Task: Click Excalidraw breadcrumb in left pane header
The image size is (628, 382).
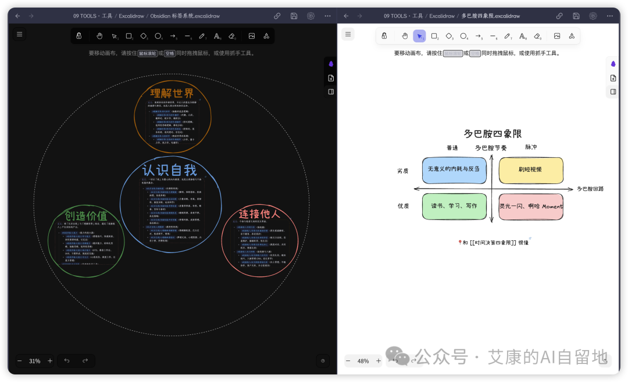Action: pos(131,16)
